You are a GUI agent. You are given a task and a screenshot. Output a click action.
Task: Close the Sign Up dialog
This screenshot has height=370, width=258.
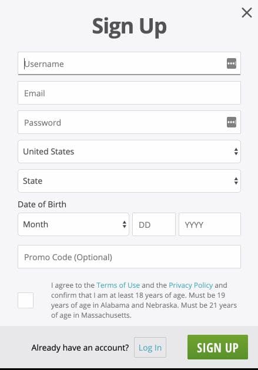247,12
